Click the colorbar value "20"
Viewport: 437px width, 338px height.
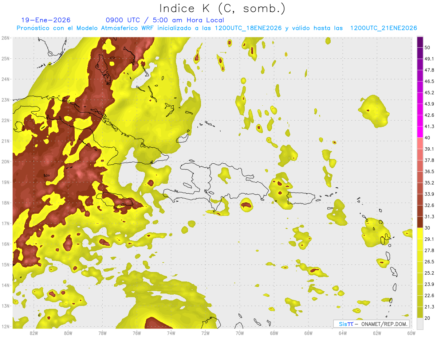428,318
